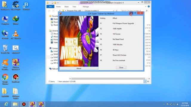Switch Explorer to details view icon

pyautogui.click(x=145, y=81)
